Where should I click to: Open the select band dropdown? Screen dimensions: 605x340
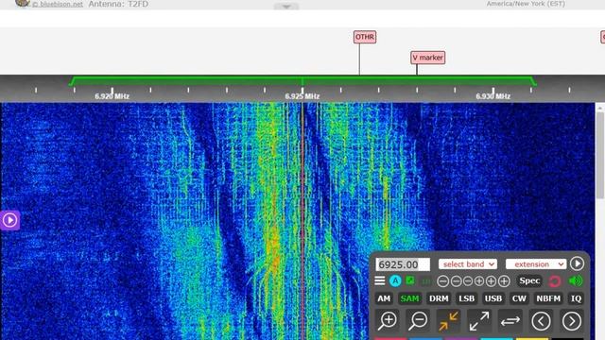(x=468, y=264)
